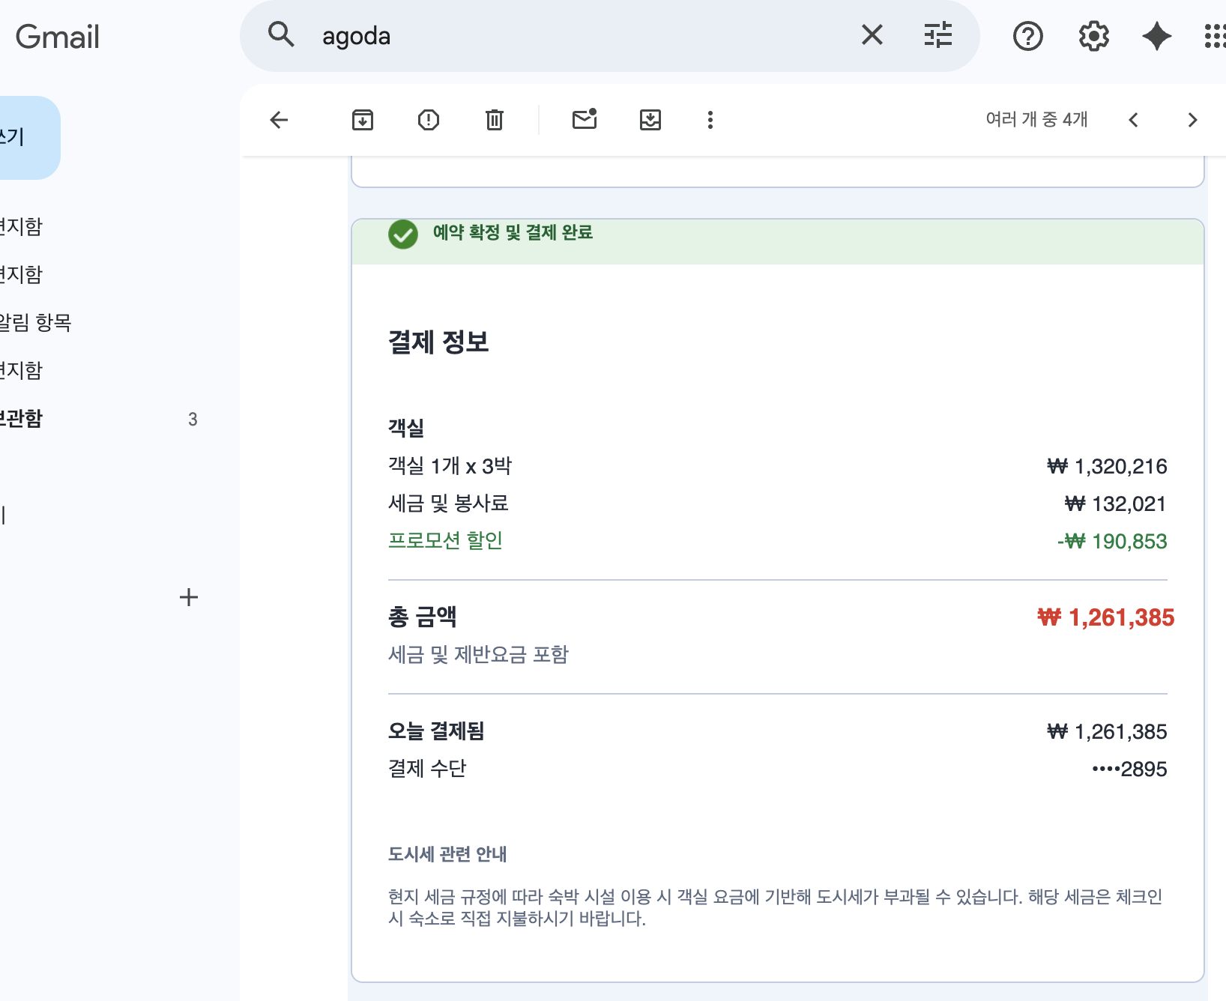
Task: Go back to search results
Action: [x=279, y=120]
